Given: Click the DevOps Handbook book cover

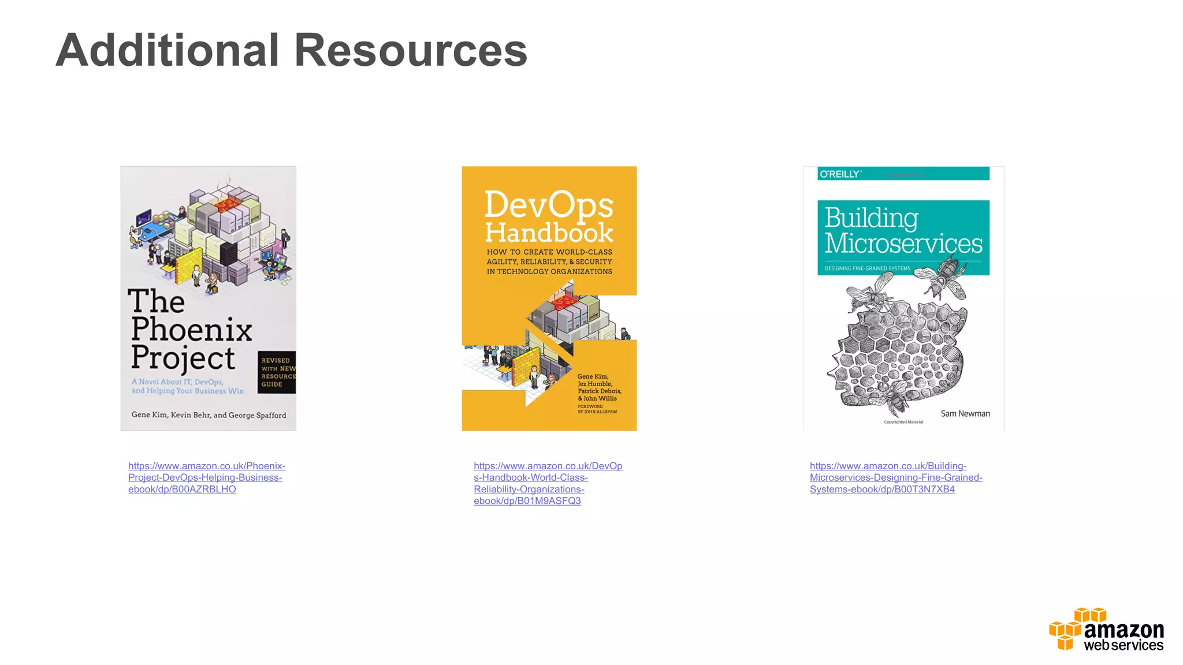Looking at the screenshot, I should (549, 298).
